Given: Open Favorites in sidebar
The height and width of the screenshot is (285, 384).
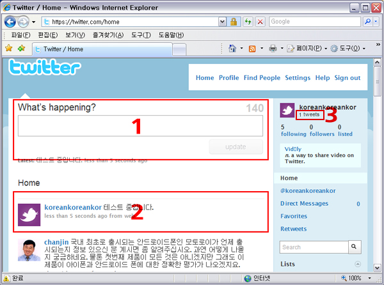Looking at the screenshot, I should click(294, 216).
